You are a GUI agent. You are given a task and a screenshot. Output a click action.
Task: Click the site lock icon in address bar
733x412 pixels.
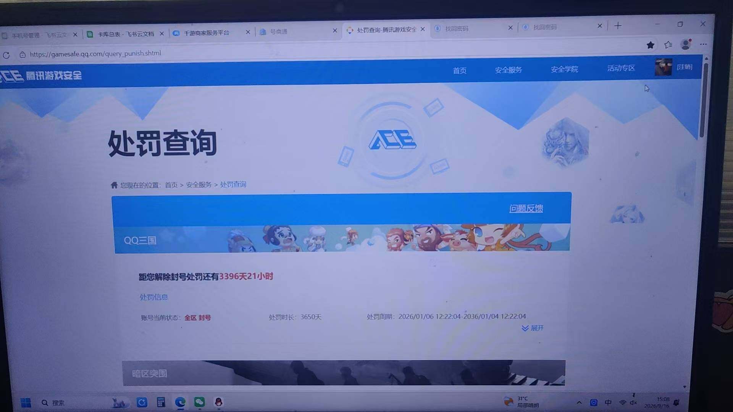pyautogui.click(x=23, y=55)
